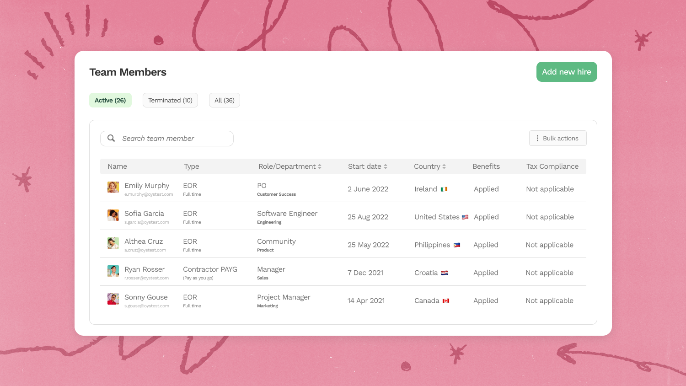686x386 pixels.
Task: Click the search magnifier icon
Action: pyautogui.click(x=111, y=138)
